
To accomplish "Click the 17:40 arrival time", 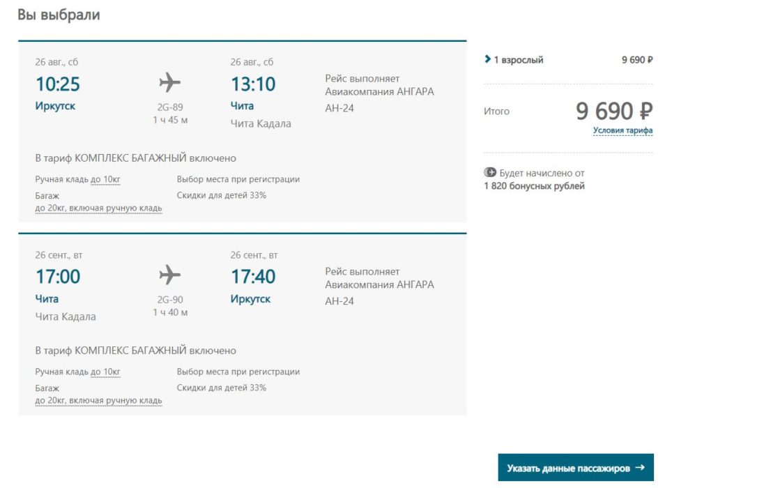I will tap(253, 277).
